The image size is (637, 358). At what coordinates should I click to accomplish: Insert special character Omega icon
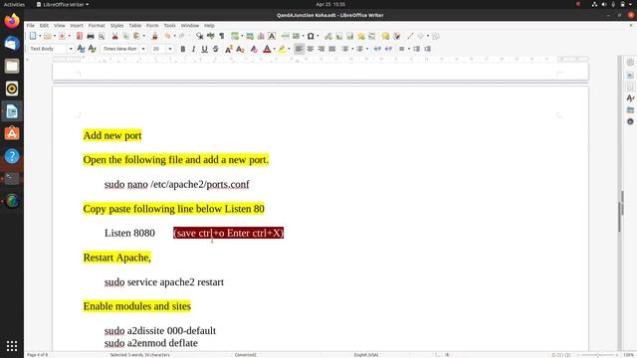click(x=311, y=36)
